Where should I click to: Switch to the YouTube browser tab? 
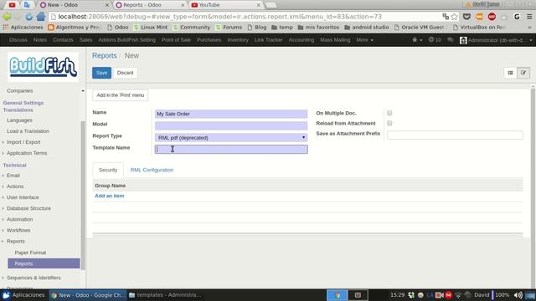tap(225, 5)
